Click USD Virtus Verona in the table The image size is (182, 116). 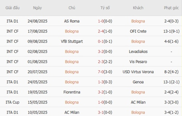[x=138, y=72]
